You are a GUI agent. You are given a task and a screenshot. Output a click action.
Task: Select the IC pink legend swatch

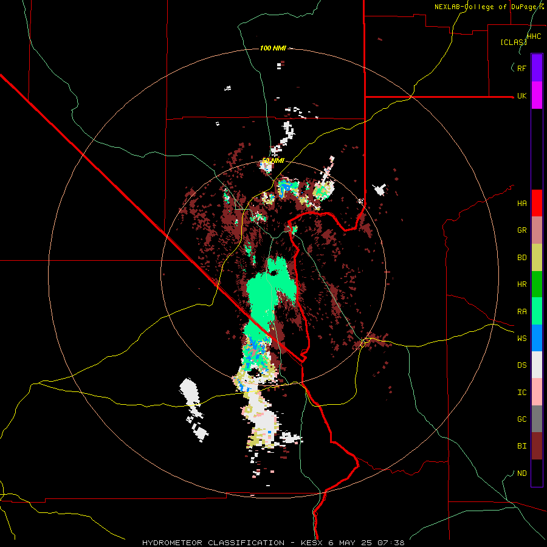pyautogui.click(x=537, y=392)
